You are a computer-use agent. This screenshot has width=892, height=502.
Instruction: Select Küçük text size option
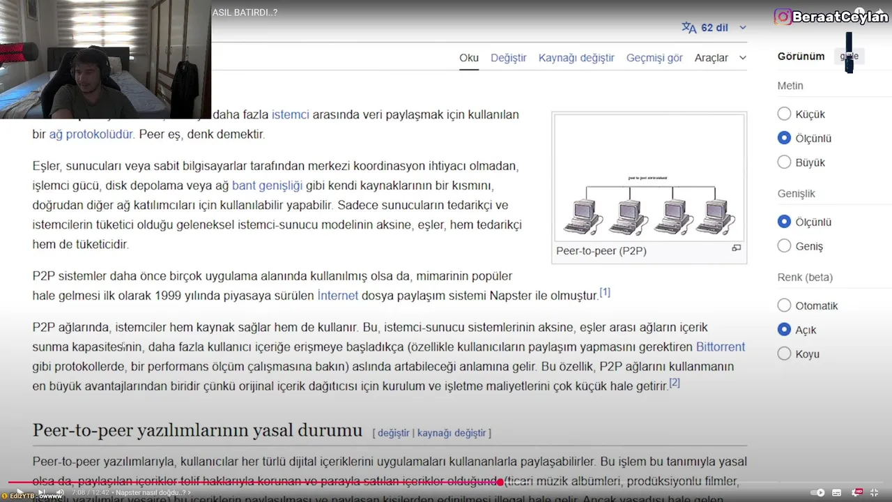pos(784,114)
